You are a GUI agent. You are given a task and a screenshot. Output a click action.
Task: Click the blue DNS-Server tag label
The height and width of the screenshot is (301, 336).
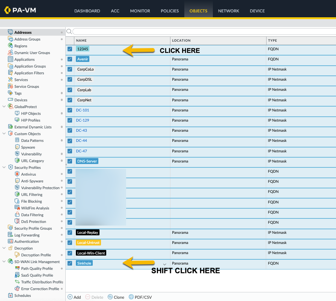(87, 161)
